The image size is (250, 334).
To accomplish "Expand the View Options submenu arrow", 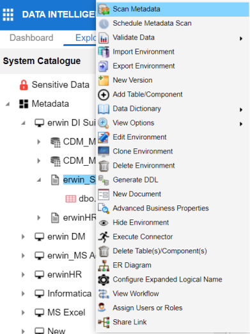I will point(241,123).
